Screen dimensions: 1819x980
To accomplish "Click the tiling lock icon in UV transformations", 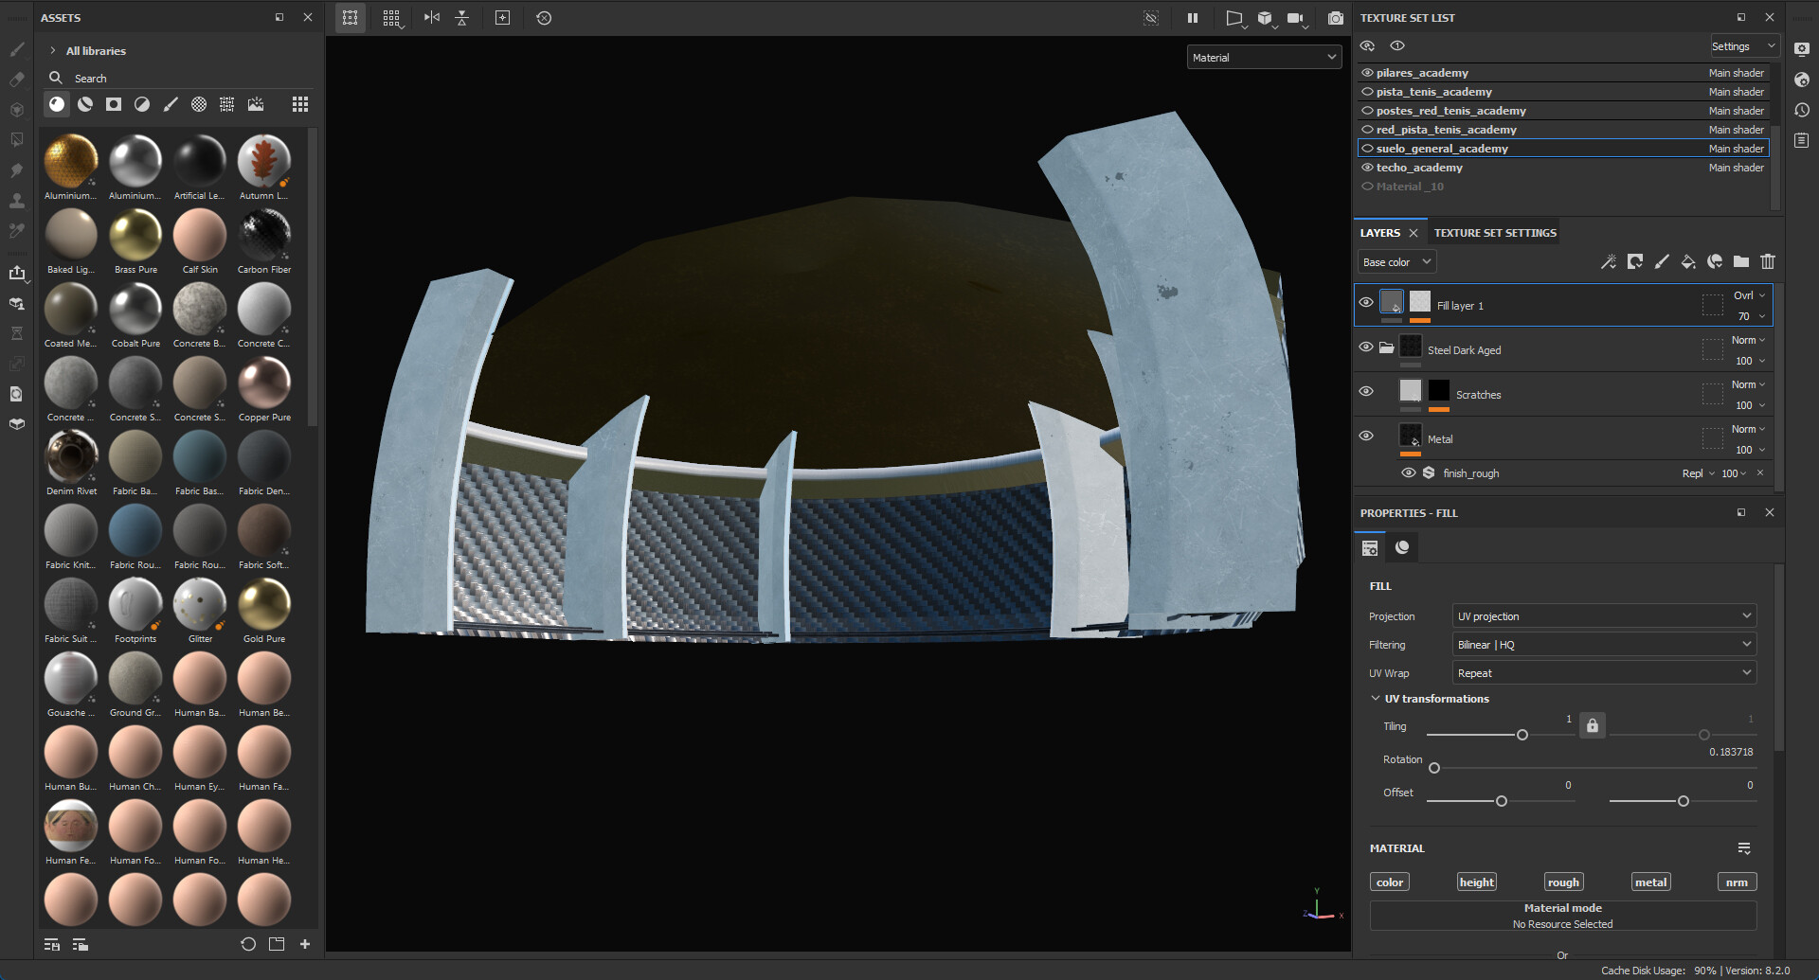I will [x=1592, y=725].
